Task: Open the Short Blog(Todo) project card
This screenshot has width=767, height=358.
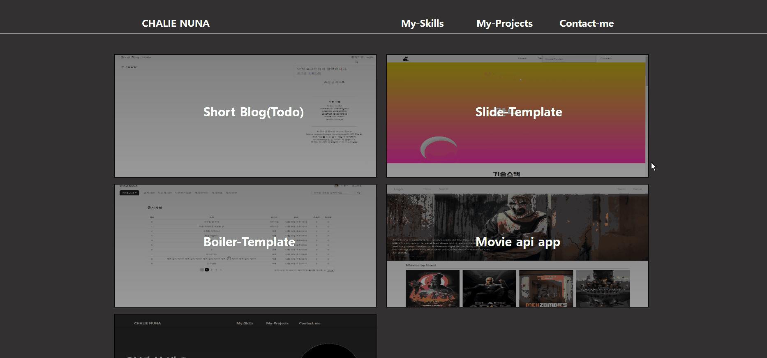Action: [x=245, y=116]
